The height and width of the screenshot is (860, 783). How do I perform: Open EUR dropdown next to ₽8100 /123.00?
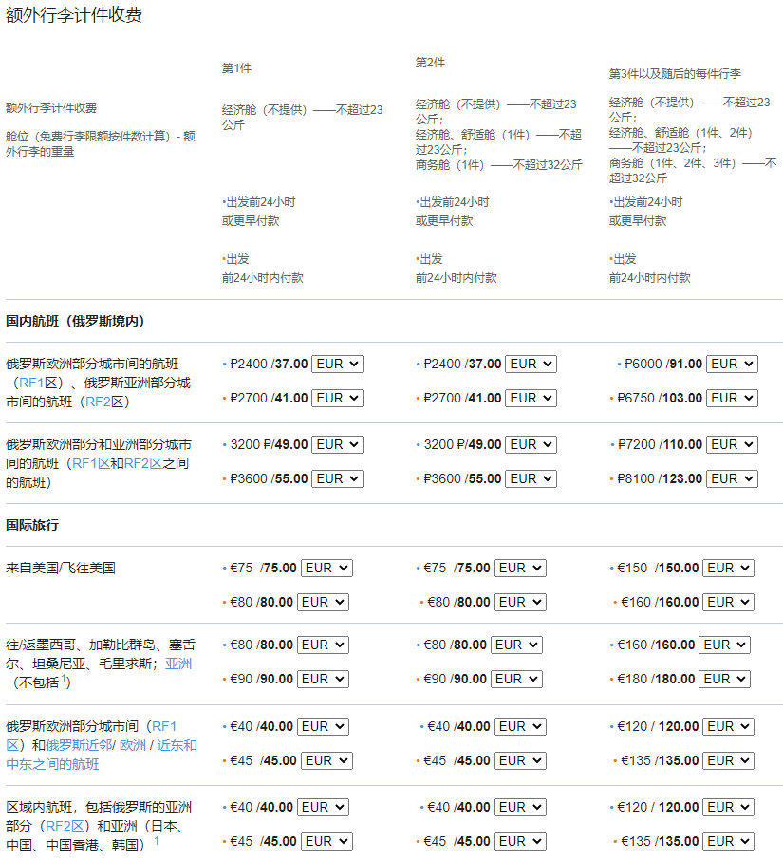click(732, 478)
